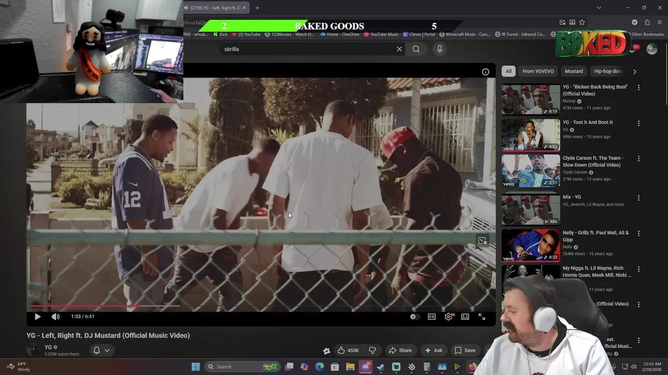Open 'Bicken Back Being Bool' video thumbnail
This screenshot has width=668, height=375.
pyautogui.click(x=531, y=99)
